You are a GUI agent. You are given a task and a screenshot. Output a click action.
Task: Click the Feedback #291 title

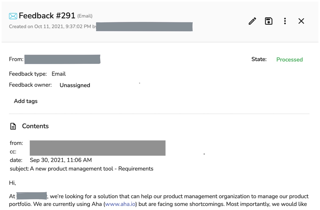47,16
